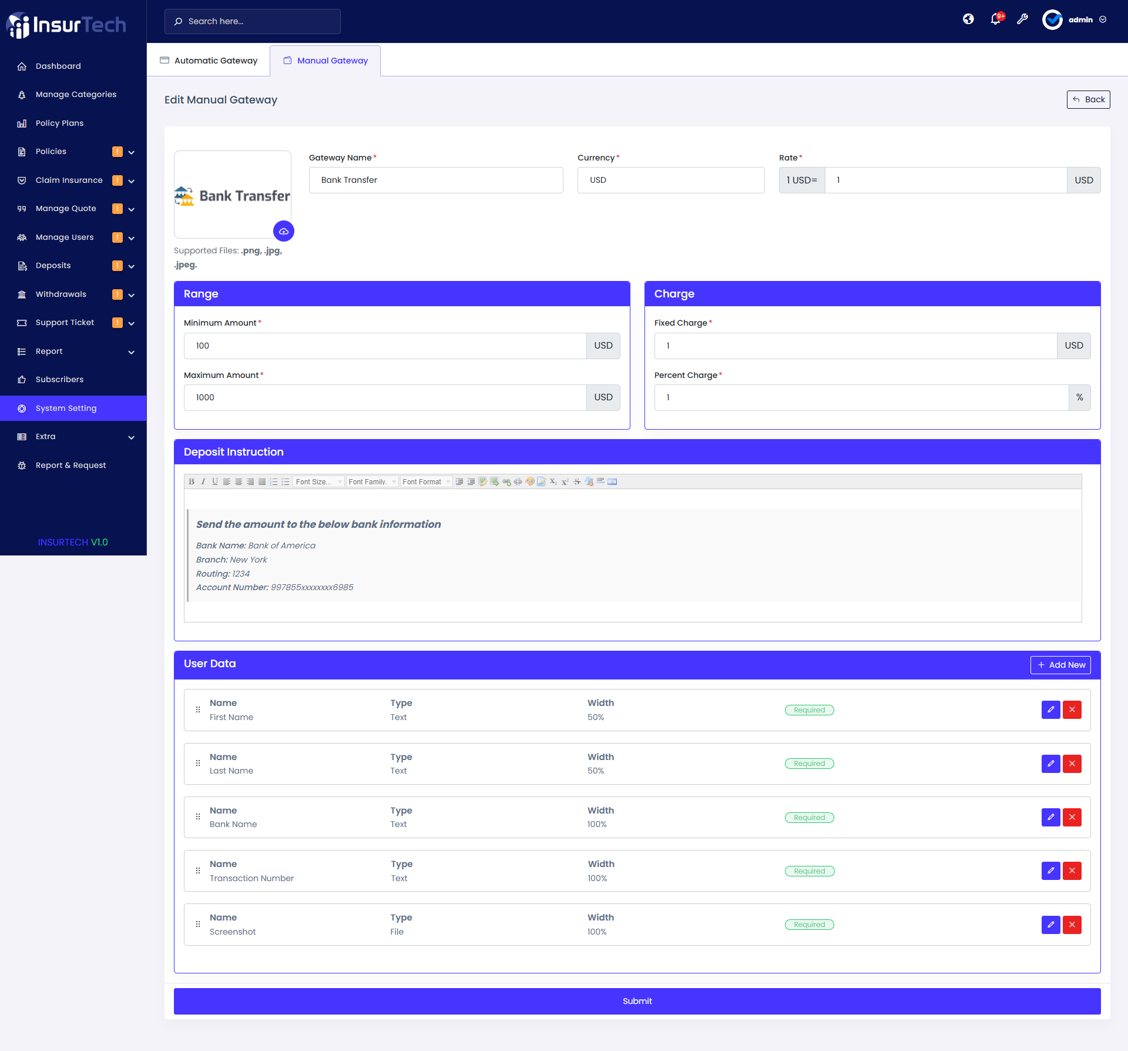The width and height of the screenshot is (1128, 1051).
Task: Edit the First Name user data field
Action: [1050, 709]
